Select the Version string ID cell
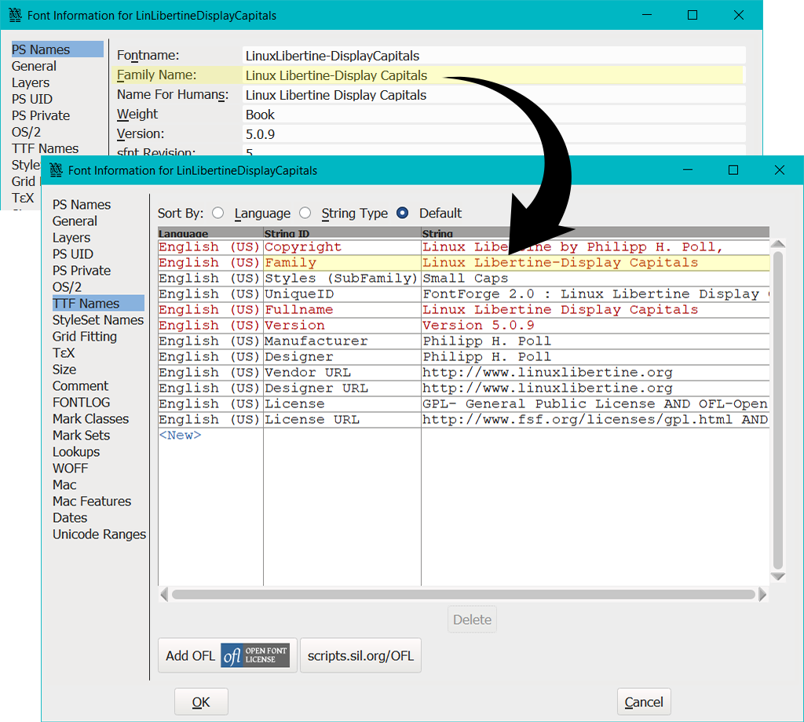 tap(342, 325)
